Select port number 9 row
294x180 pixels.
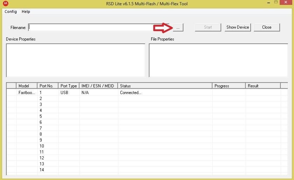tap(147, 140)
